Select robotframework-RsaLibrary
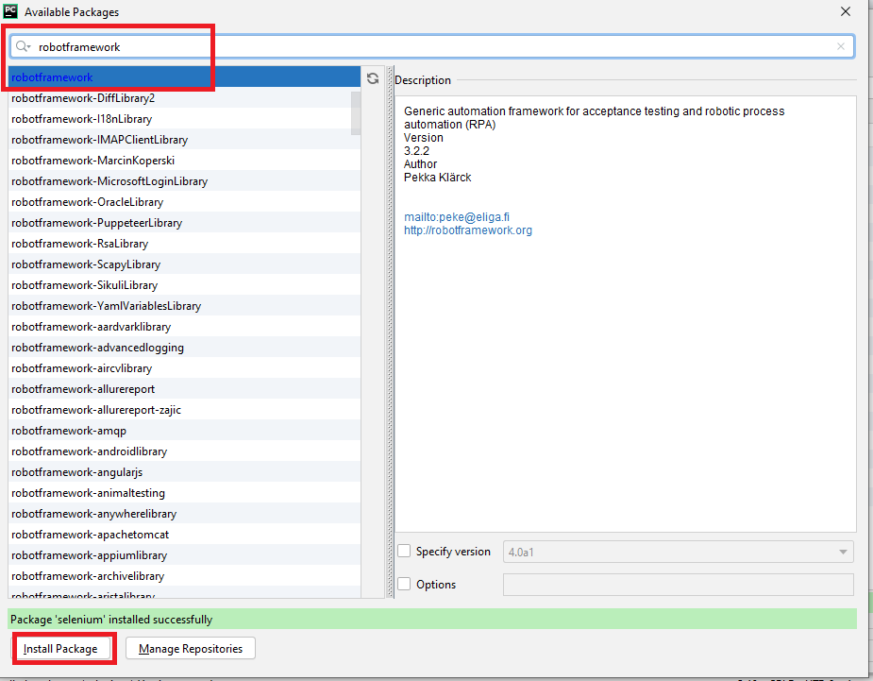 coord(184,244)
